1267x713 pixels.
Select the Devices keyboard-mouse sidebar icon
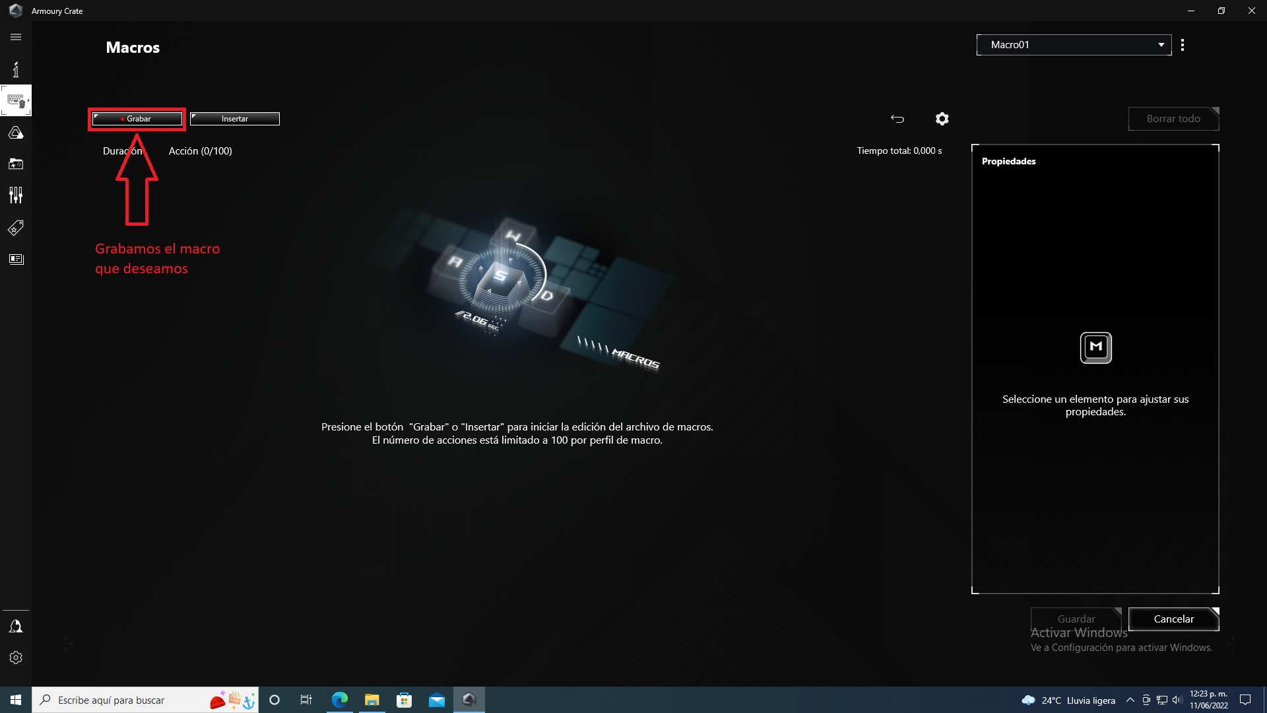[16, 101]
